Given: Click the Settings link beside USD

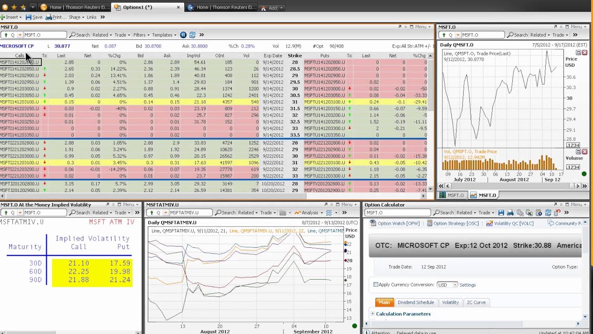Looking at the screenshot, I should click(467, 285).
